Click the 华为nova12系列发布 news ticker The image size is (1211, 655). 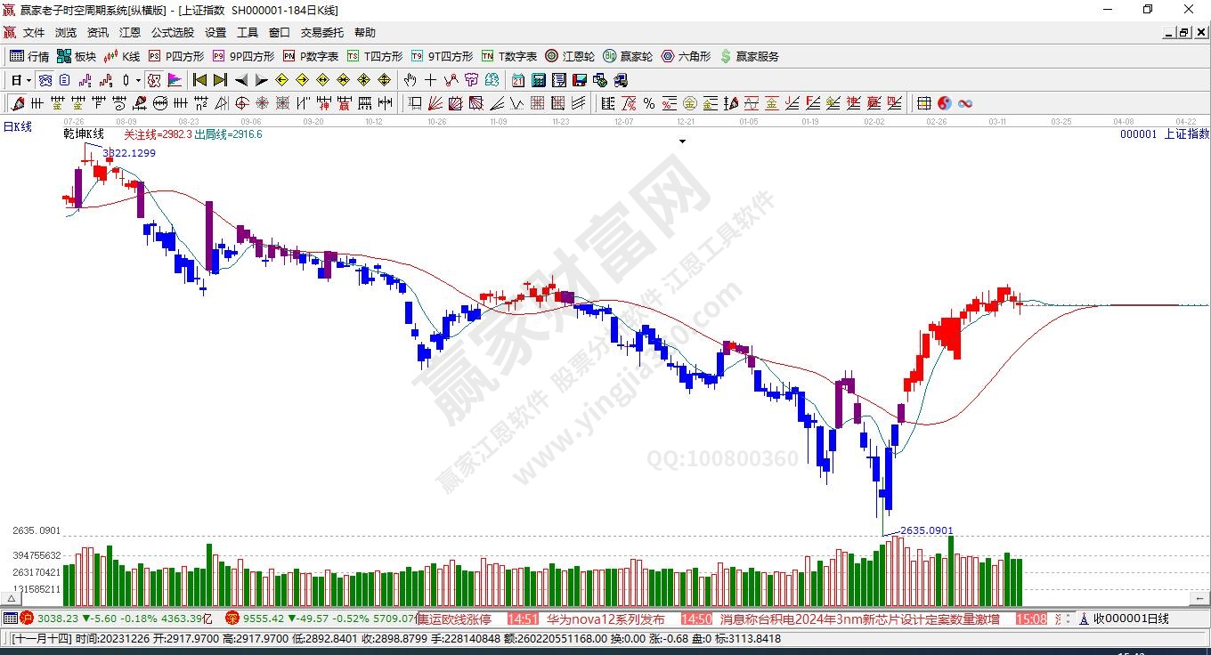(x=605, y=619)
